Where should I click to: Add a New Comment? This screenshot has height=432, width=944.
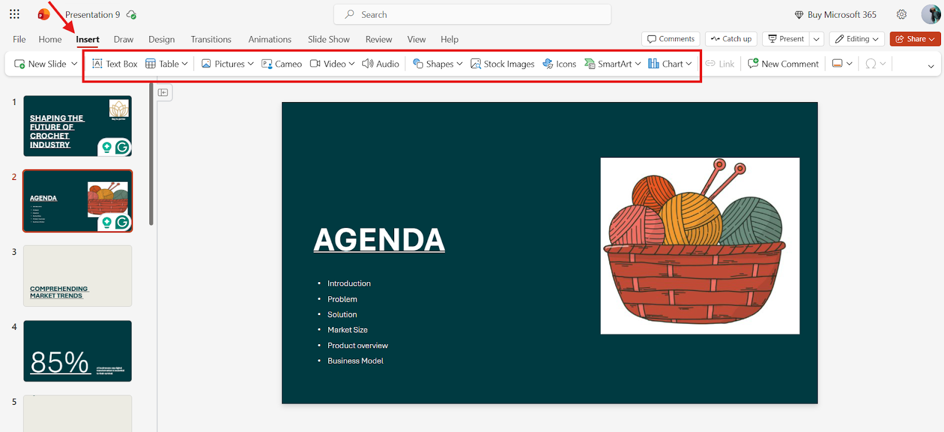click(784, 64)
